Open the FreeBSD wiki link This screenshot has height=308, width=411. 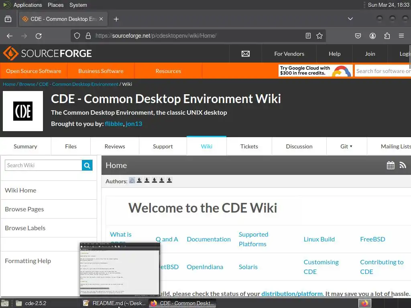click(372, 239)
